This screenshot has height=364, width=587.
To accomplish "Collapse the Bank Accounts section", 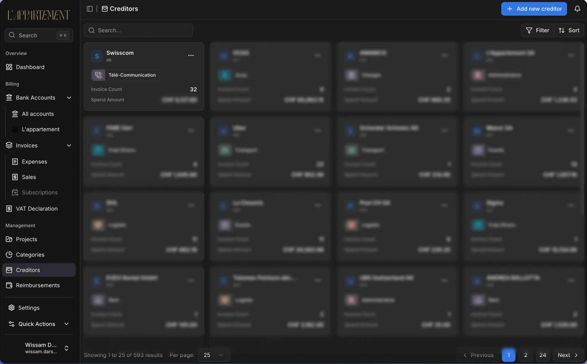I will (69, 98).
